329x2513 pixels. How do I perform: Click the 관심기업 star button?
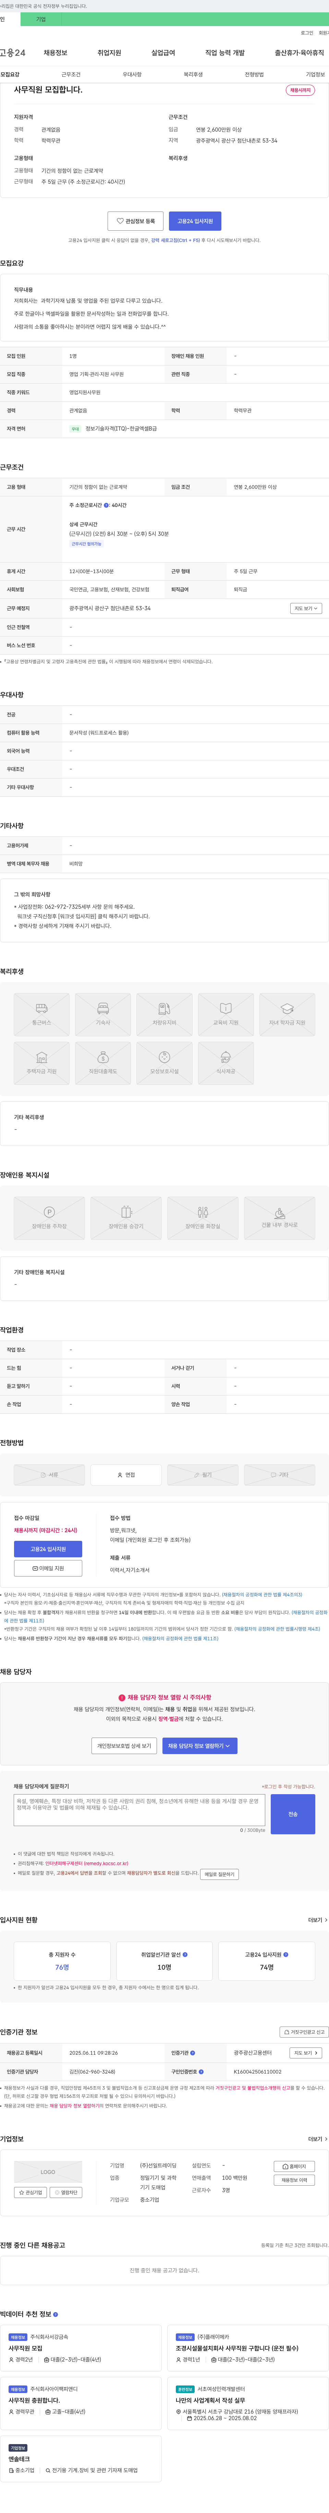(30, 2192)
